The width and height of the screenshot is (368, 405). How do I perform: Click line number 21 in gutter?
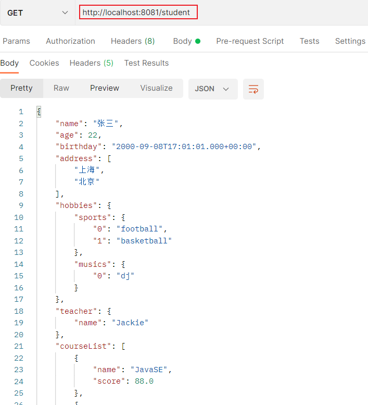click(x=19, y=346)
